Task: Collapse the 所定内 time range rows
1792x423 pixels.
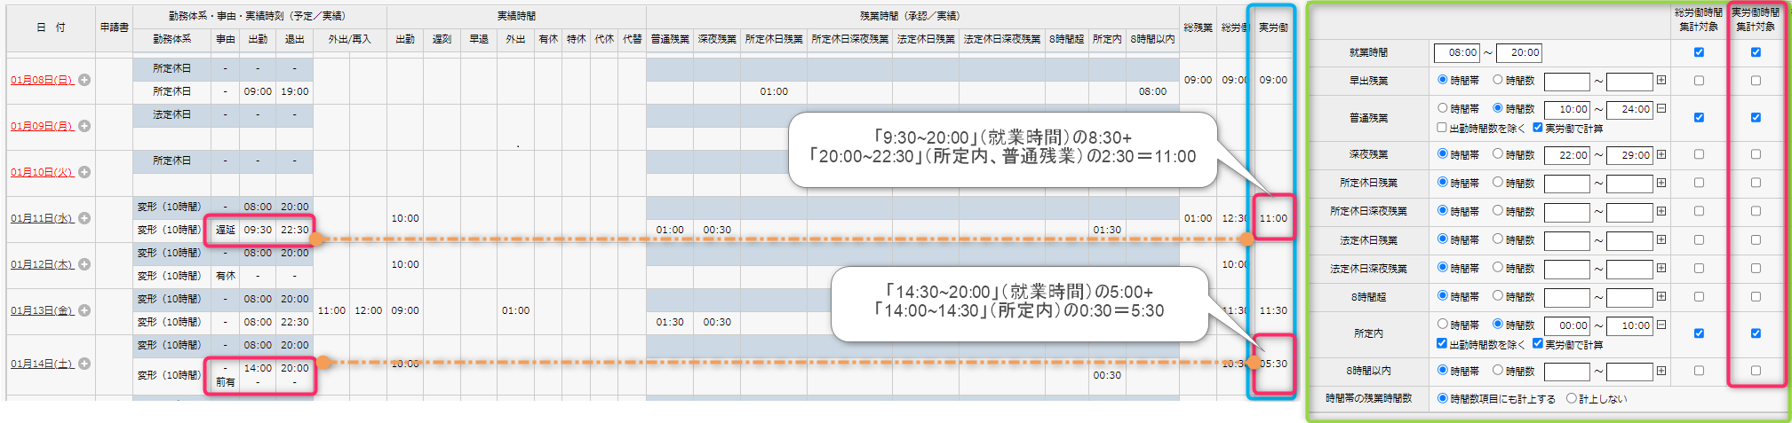Action: click(x=1661, y=325)
